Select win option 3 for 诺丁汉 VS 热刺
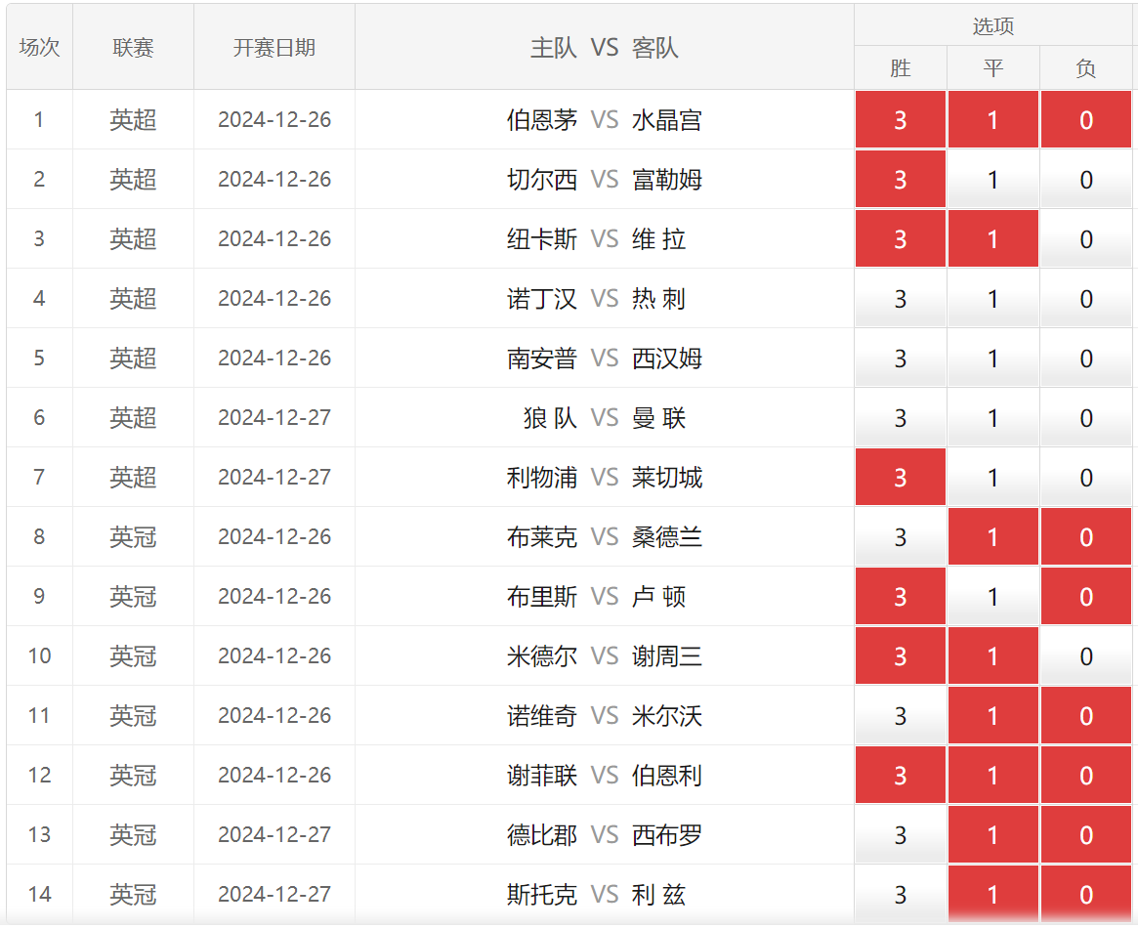 coord(900,298)
